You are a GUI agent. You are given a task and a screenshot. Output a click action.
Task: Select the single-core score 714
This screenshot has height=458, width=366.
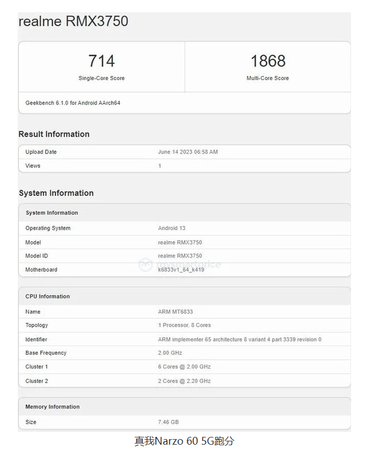[x=102, y=61]
